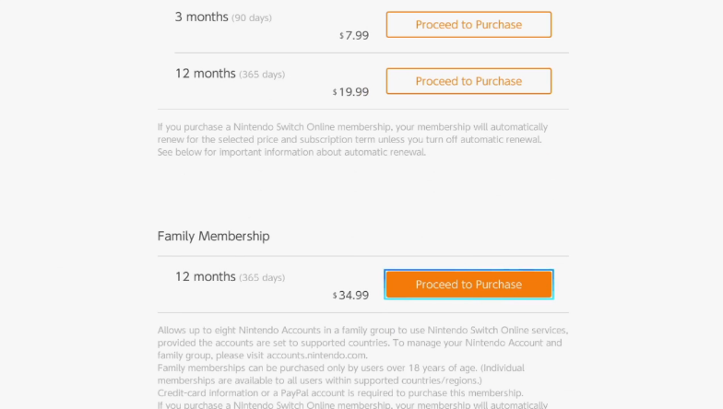Select the $34.99 family price text
This screenshot has height=409, width=723.
click(350, 295)
